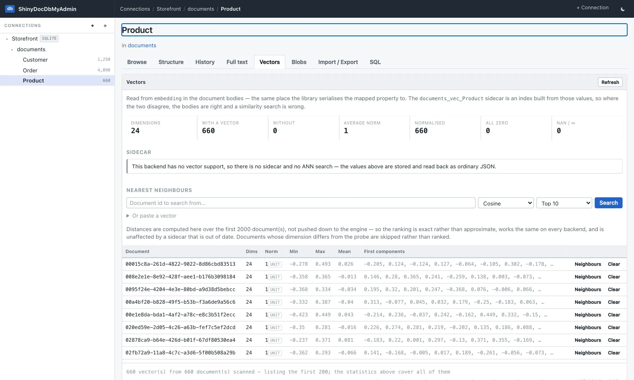Viewport: 634px width, 380px height.
Task: Click Neighbours for document 00e1e8da
Action: (588, 315)
